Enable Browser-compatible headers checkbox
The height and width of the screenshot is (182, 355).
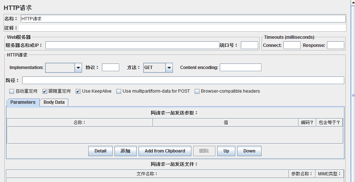197,91
